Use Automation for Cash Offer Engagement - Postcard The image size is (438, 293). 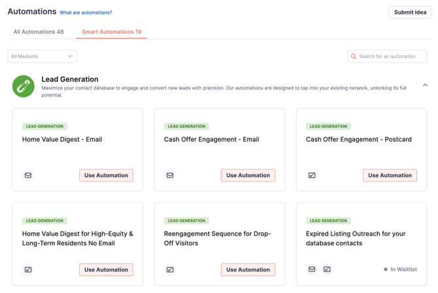(390, 176)
